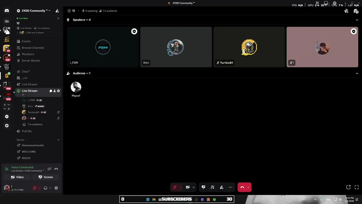Screen dimensions: 362x204
Task: Open user settings gear in user panel
Action: [56, 188]
